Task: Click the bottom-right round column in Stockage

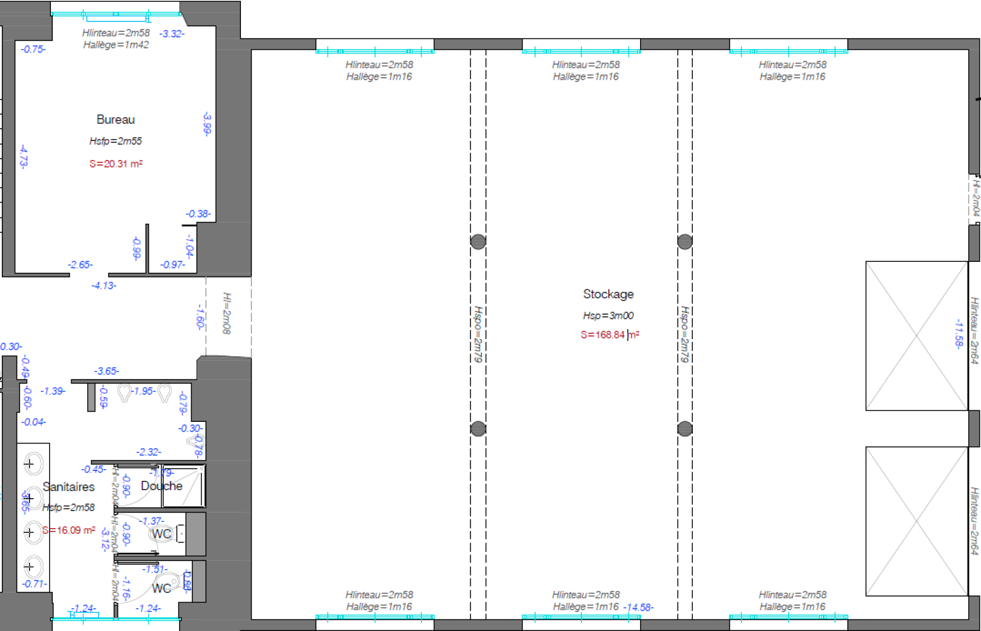Action: (x=685, y=429)
